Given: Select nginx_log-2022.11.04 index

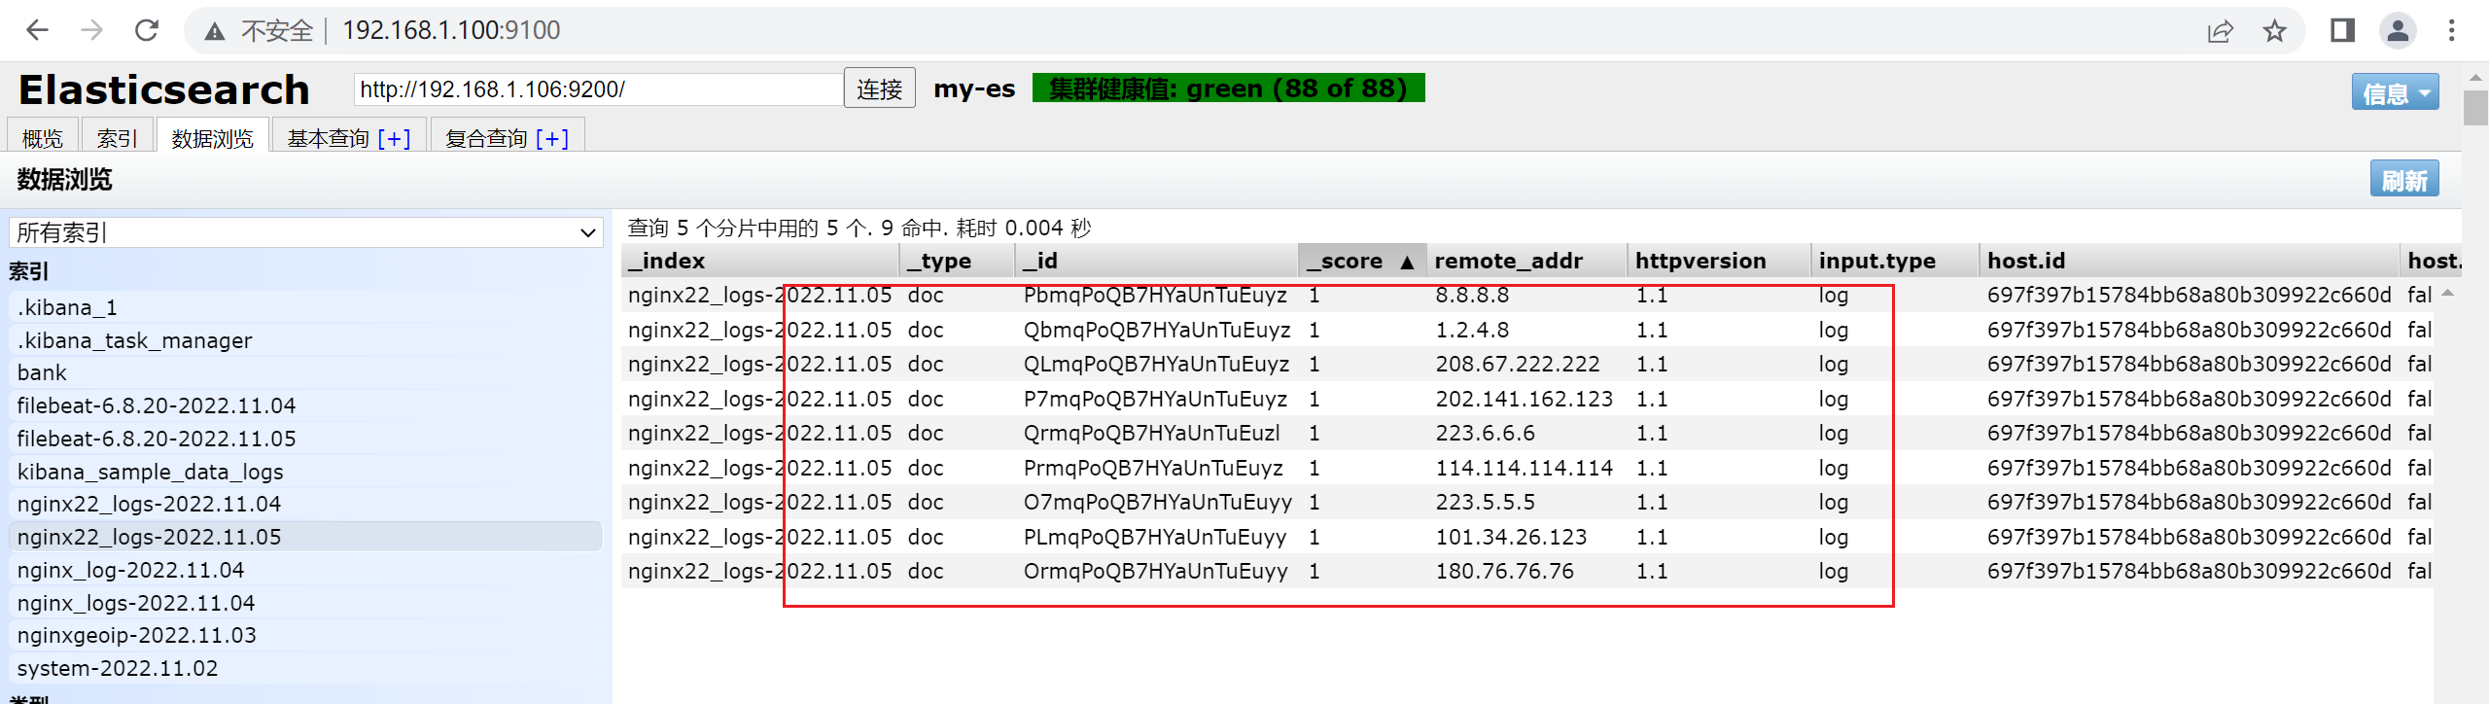Looking at the screenshot, I should [x=305, y=570].
